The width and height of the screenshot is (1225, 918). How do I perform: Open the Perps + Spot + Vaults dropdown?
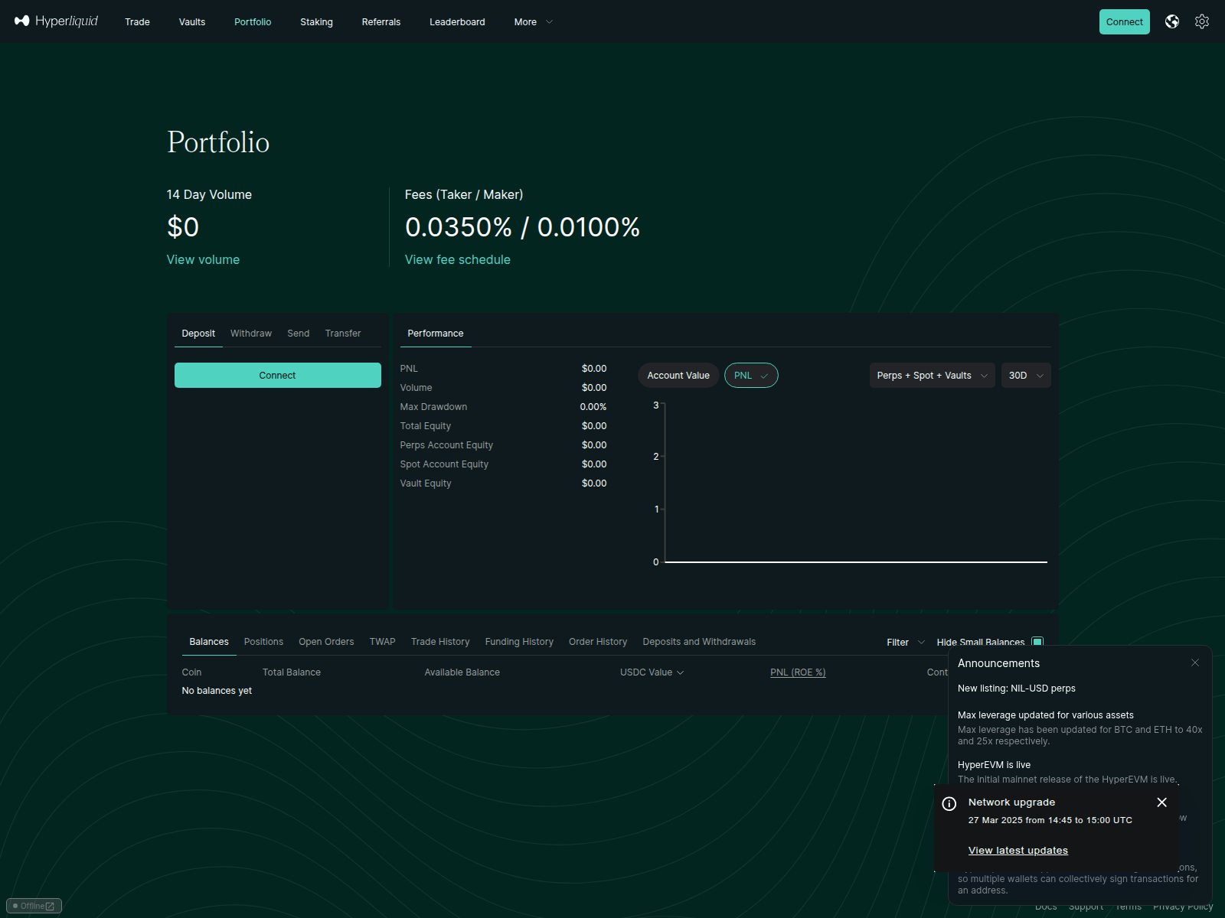931,376
